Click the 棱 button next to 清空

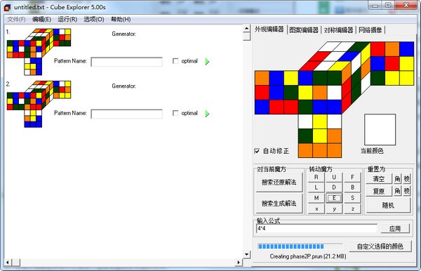[406, 179]
